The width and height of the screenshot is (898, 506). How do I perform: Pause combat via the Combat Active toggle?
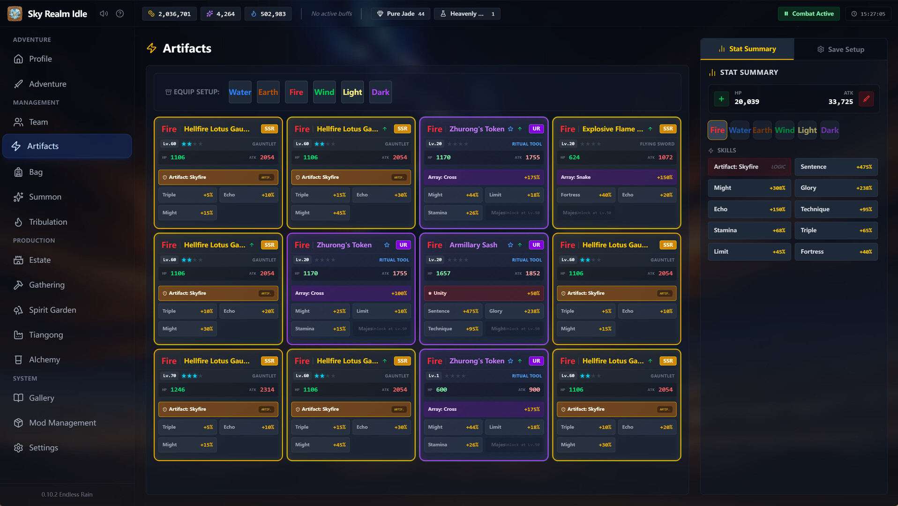(808, 14)
